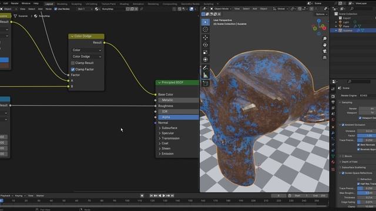Image resolution: width=376 pixels, height=211 pixels.
Task: Select the Select Box tool in viewport
Action: click(x=205, y=22)
